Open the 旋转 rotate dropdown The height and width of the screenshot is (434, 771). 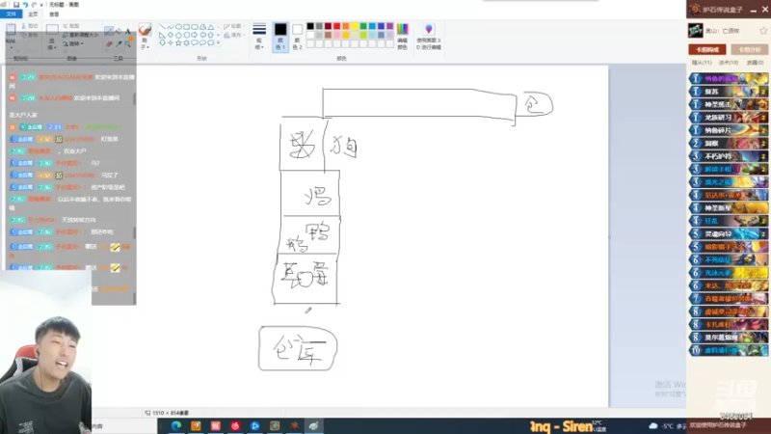tap(73, 43)
